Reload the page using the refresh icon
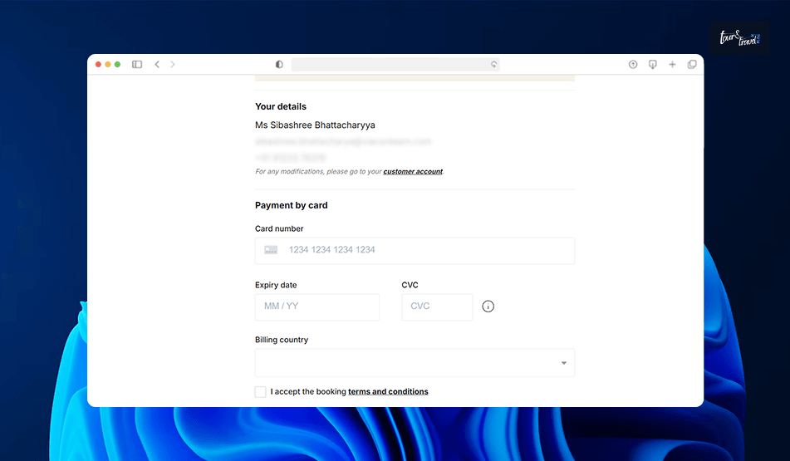 [x=493, y=65]
